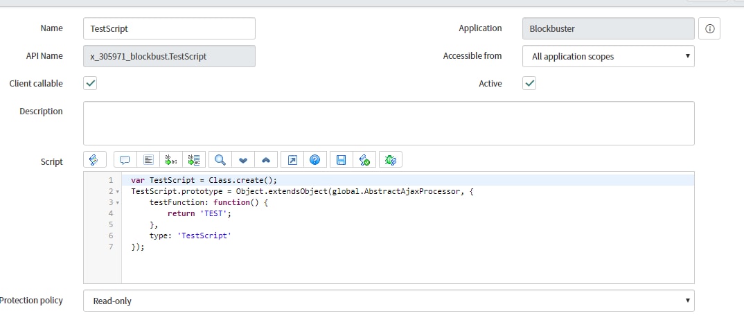Collapse code fold arrow on line 3
This screenshot has height=320, width=744.
coord(117,202)
